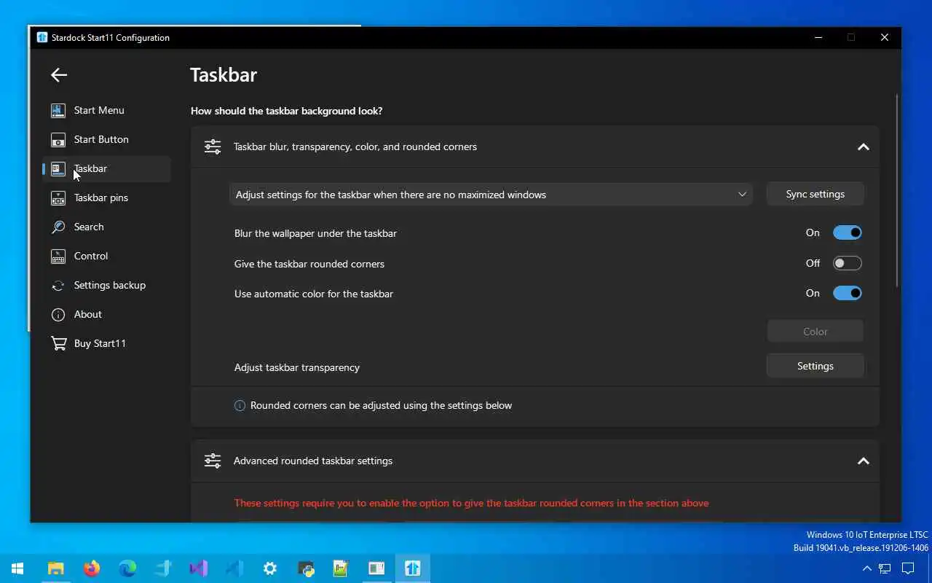
Task: Open the green notepad-with-pencil taskbar icon
Action: pyautogui.click(x=341, y=568)
